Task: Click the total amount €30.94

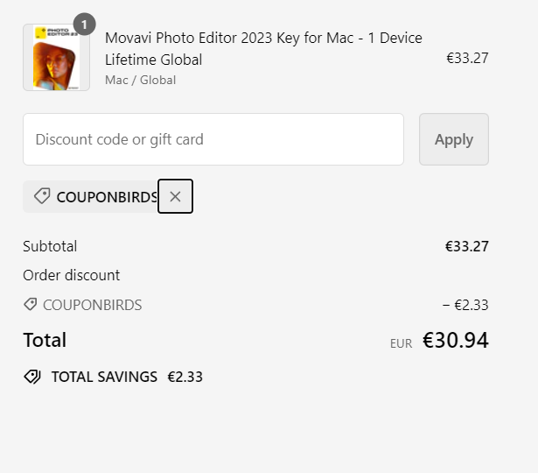Action: 456,341
